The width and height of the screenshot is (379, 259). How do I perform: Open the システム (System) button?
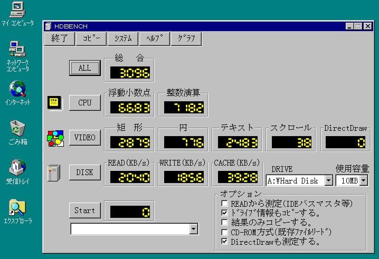tap(123, 39)
